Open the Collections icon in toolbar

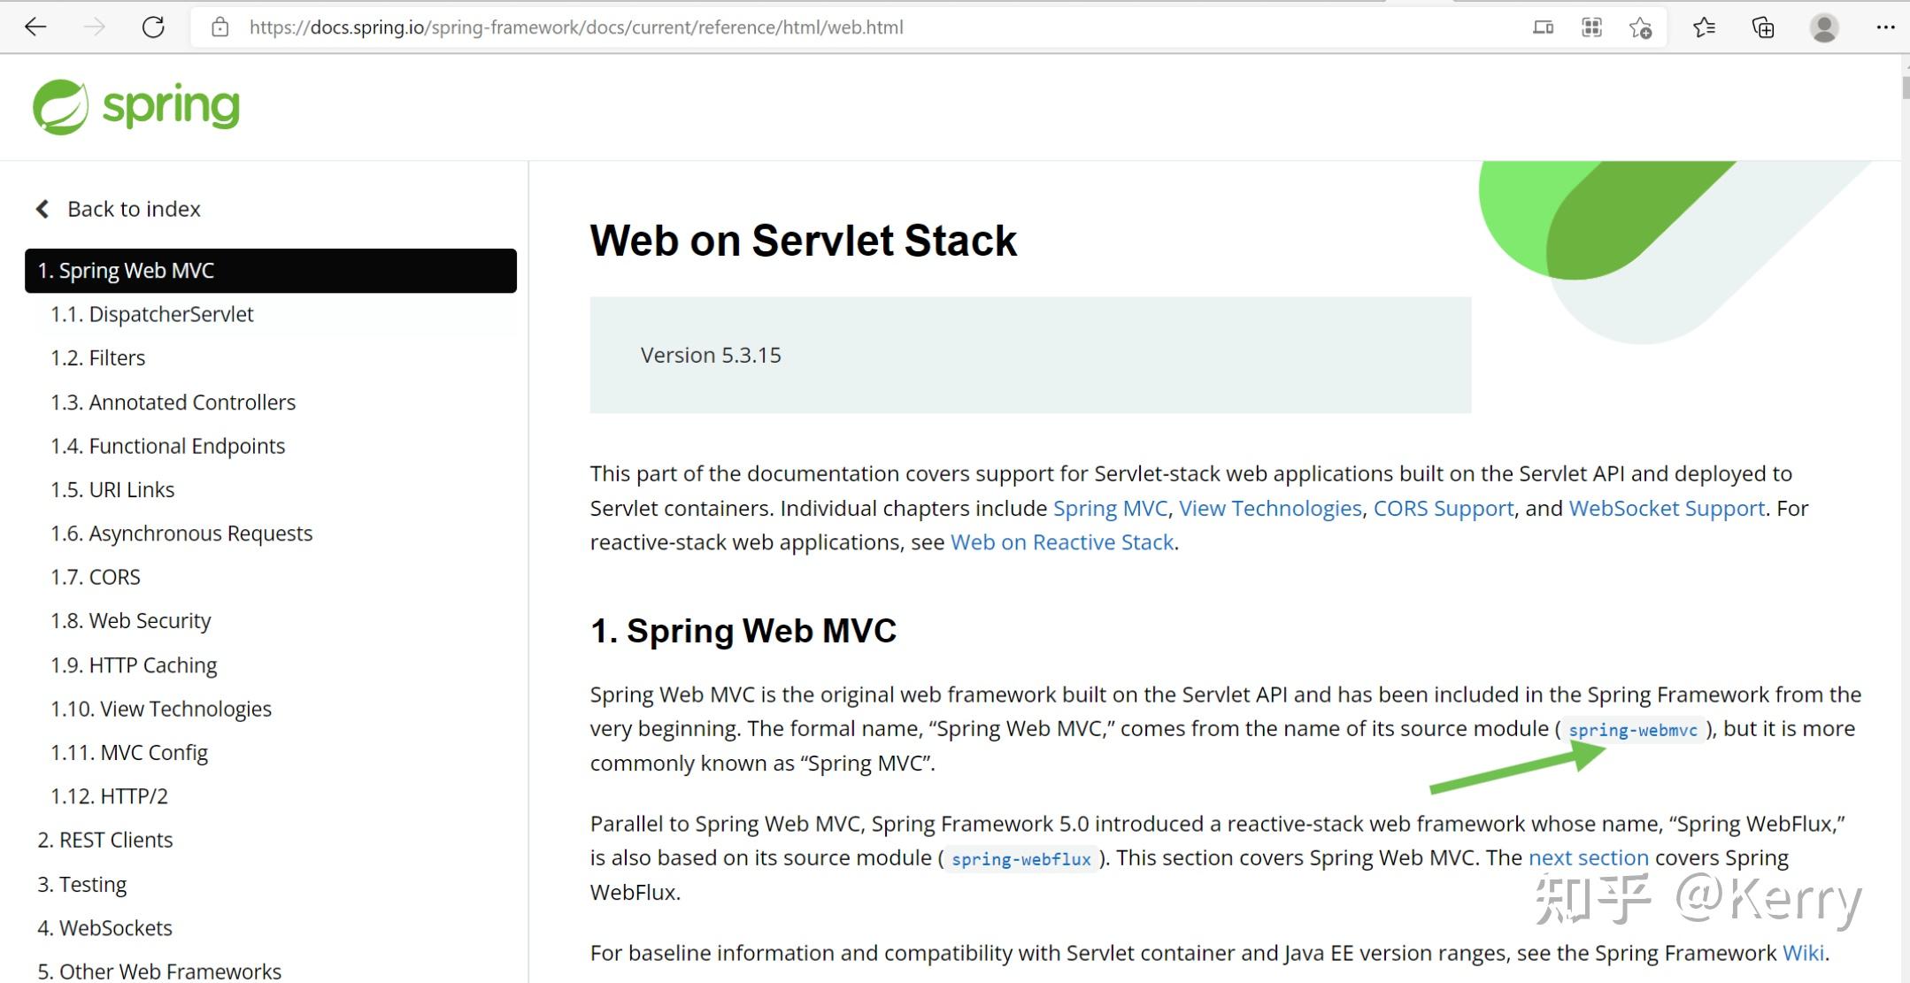pos(1764,27)
